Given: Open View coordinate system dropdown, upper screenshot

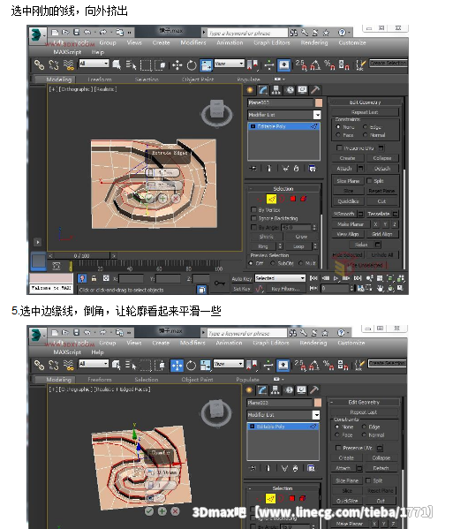Looking at the screenshot, I should click(230, 63).
